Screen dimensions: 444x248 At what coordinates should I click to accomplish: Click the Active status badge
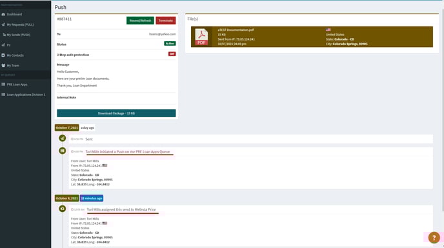click(x=170, y=44)
